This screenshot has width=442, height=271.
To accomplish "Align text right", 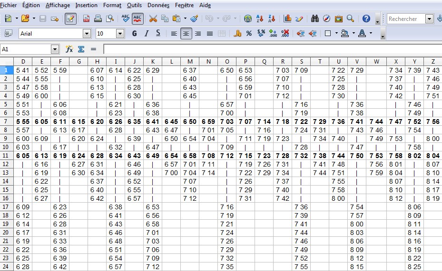I will [198, 34].
